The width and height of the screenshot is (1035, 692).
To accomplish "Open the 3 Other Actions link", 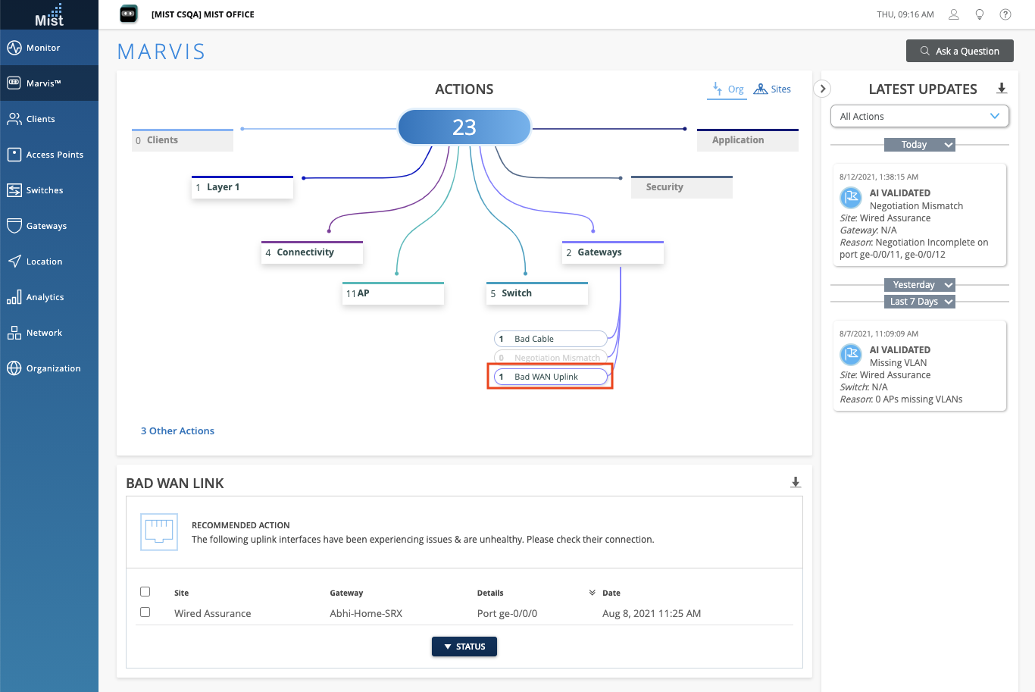I will (177, 431).
